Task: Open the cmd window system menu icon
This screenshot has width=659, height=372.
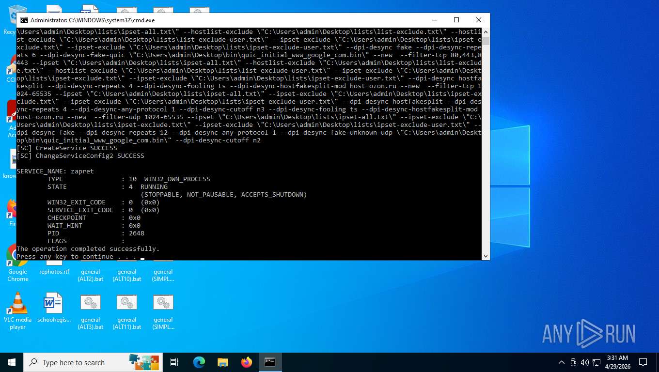Action: tap(24, 20)
